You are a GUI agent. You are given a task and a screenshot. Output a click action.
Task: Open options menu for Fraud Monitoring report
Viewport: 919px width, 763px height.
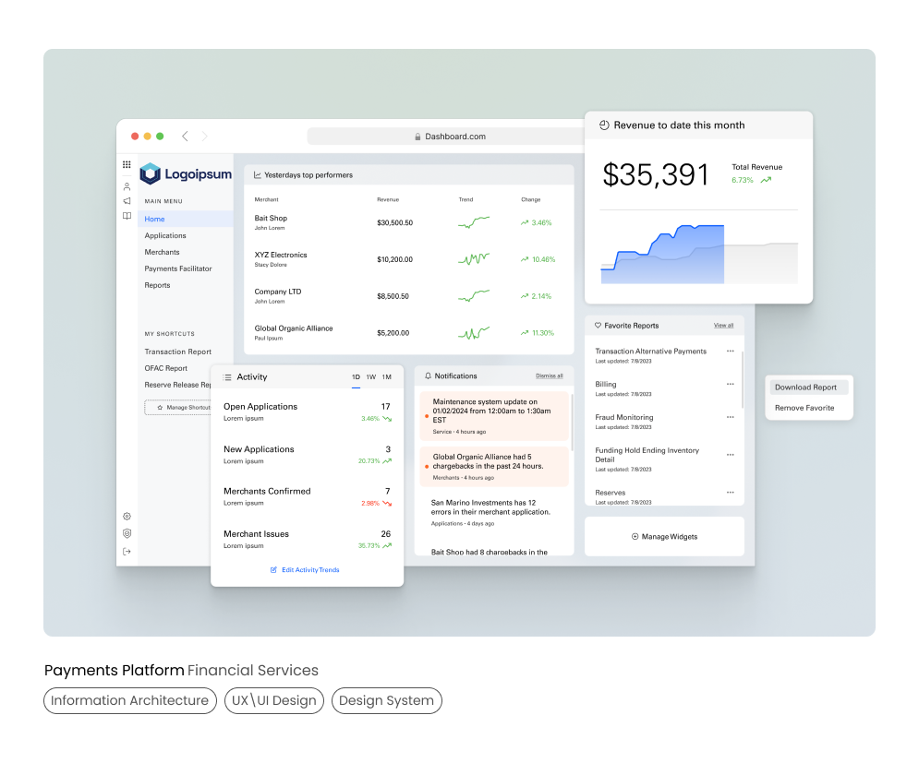tap(730, 417)
